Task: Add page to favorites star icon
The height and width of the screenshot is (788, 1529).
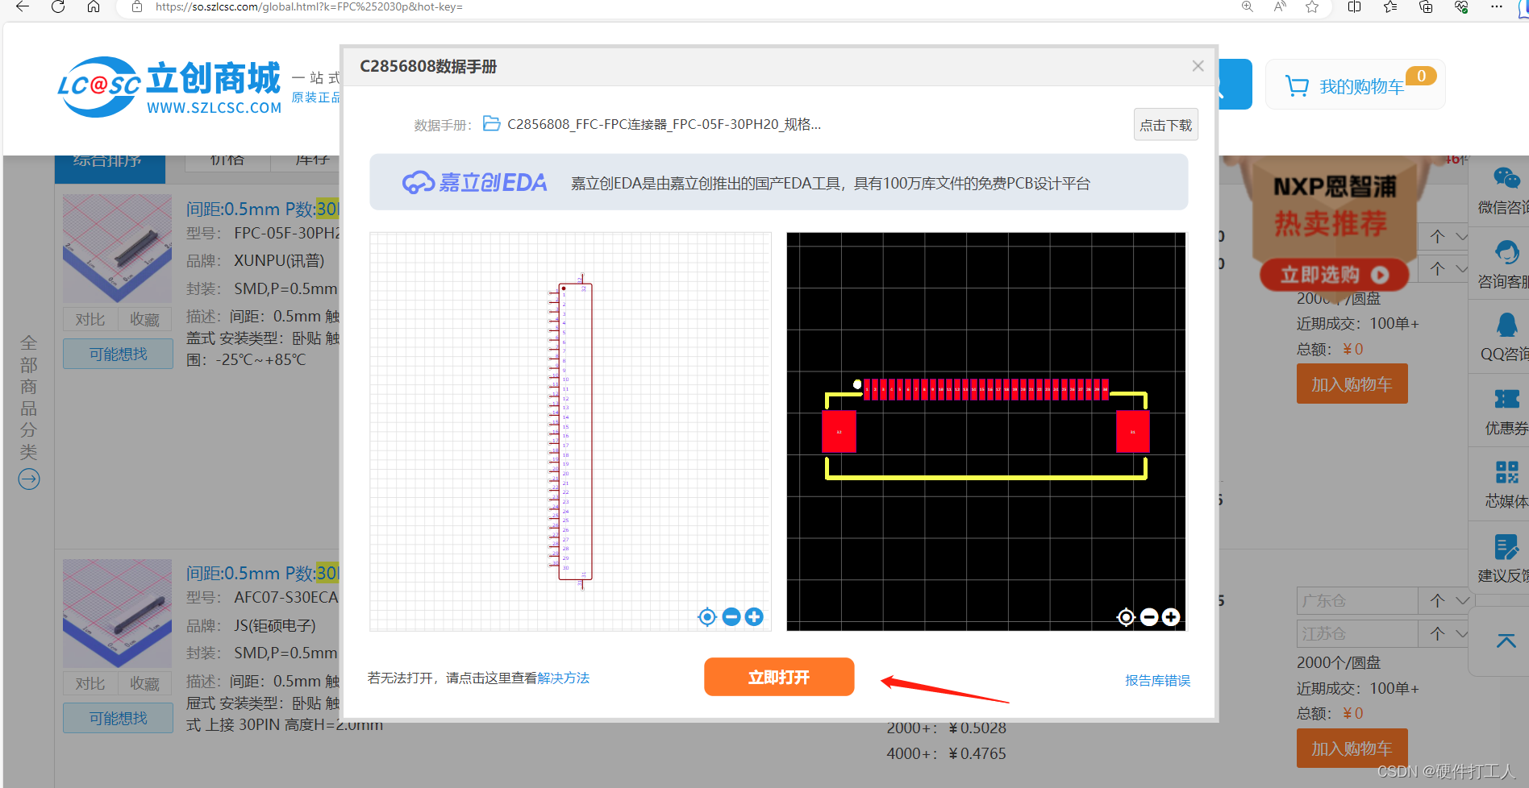Action: coord(1312,6)
